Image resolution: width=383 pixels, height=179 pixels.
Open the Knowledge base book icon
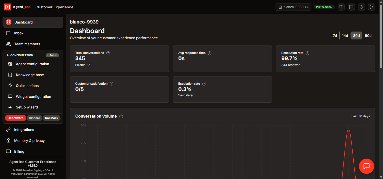click(x=10, y=75)
